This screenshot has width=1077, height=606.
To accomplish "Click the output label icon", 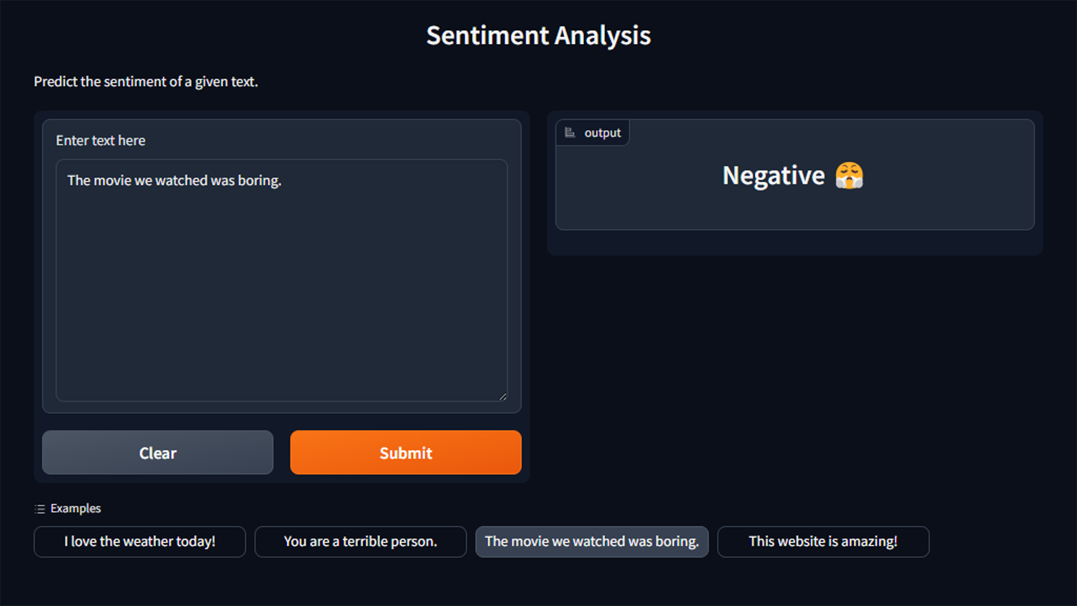I will tap(570, 133).
